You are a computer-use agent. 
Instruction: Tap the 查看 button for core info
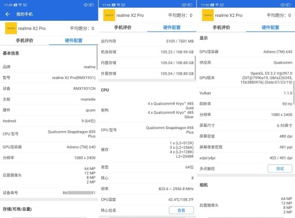[181, 210]
